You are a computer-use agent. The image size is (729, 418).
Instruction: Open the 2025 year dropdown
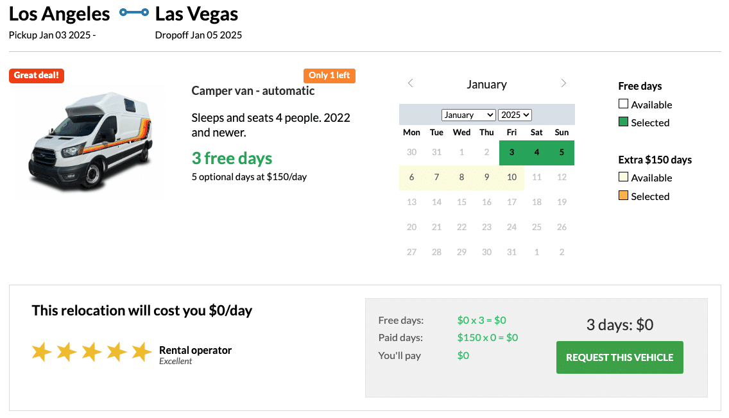[515, 115]
